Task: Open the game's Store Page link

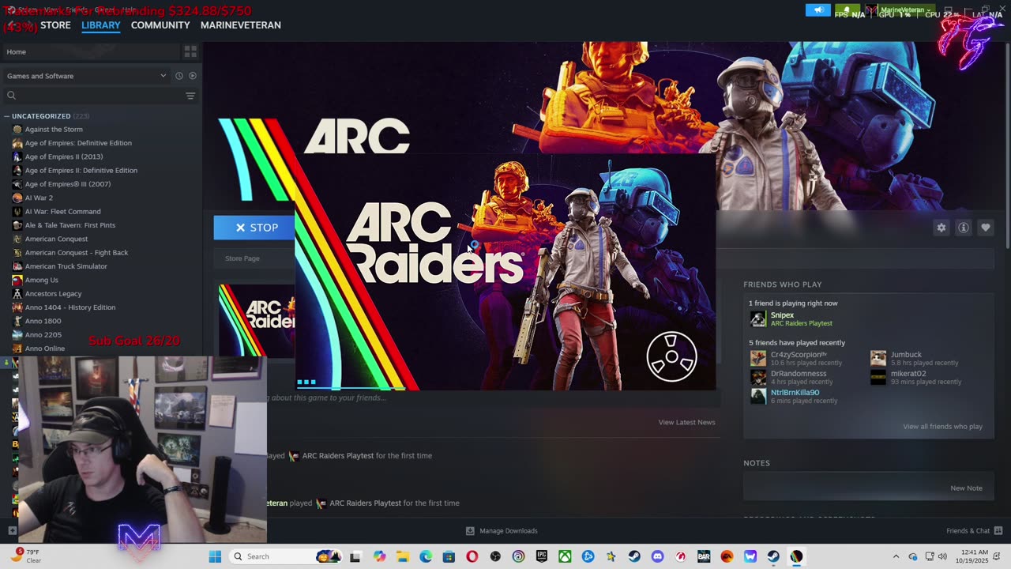Action: [x=242, y=258]
